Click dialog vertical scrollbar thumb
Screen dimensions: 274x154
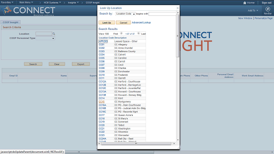178,36
